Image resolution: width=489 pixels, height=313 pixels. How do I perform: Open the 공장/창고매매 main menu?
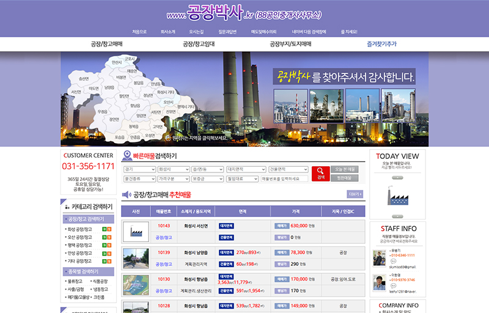coord(106,44)
